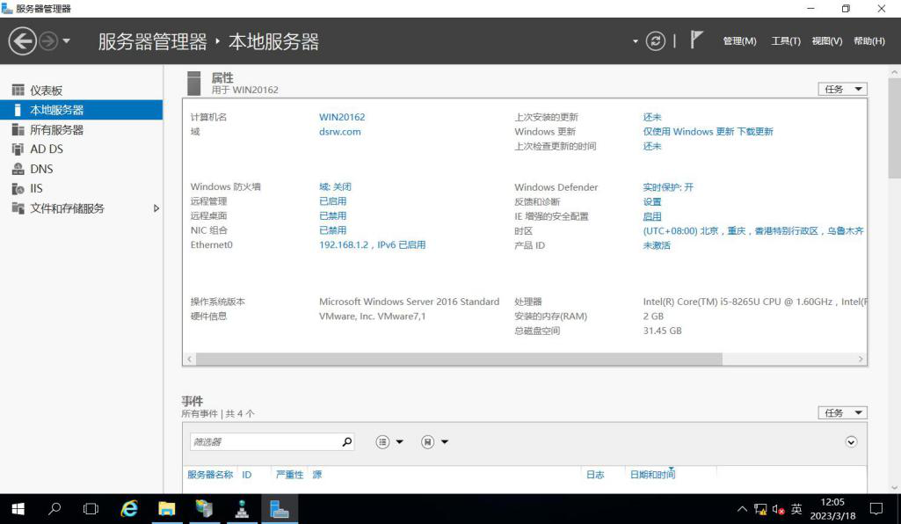Show hidden tray icons chevron
The width and height of the screenshot is (901, 524).
(742, 509)
